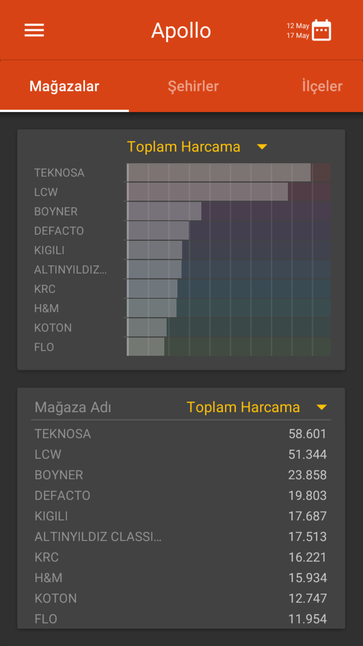Expand the table's Toplam Harcama dropdown arrow
This screenshot has height=646, width=363.
point(322,407)
